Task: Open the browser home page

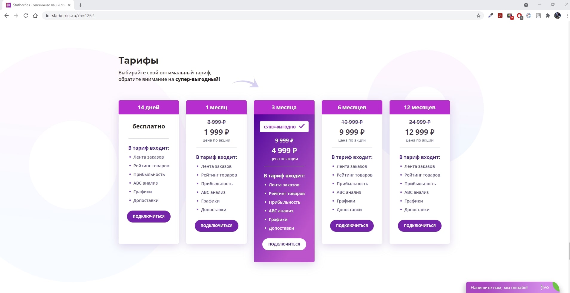Action: point(35,16)
